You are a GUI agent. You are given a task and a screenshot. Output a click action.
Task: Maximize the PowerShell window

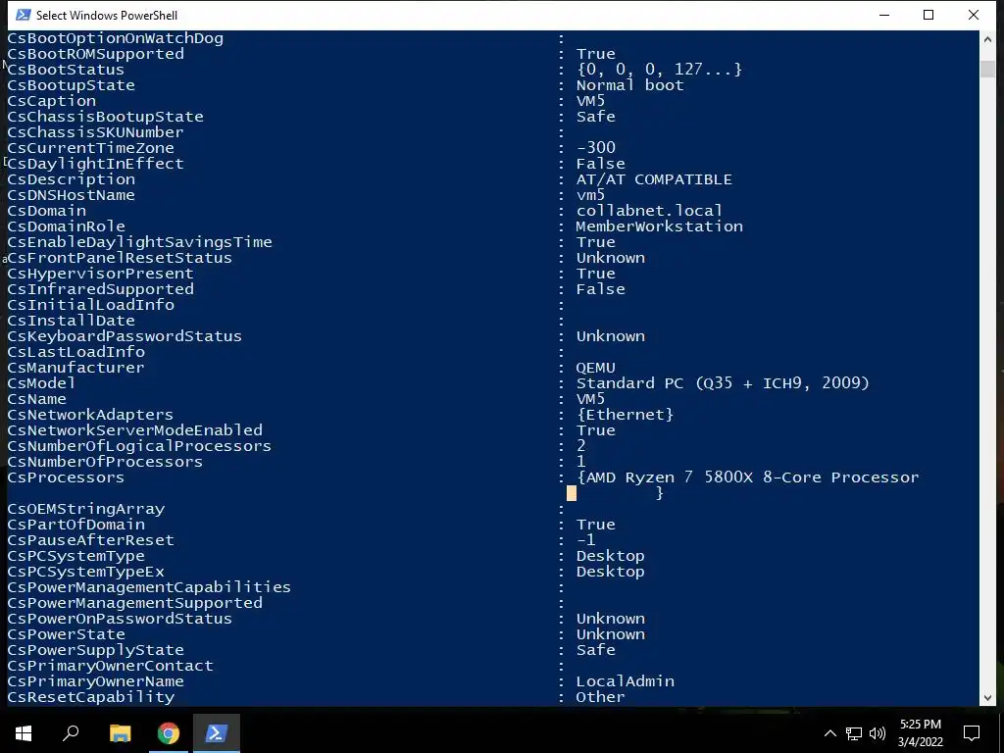pyautogui.click(x=929, y=15)
